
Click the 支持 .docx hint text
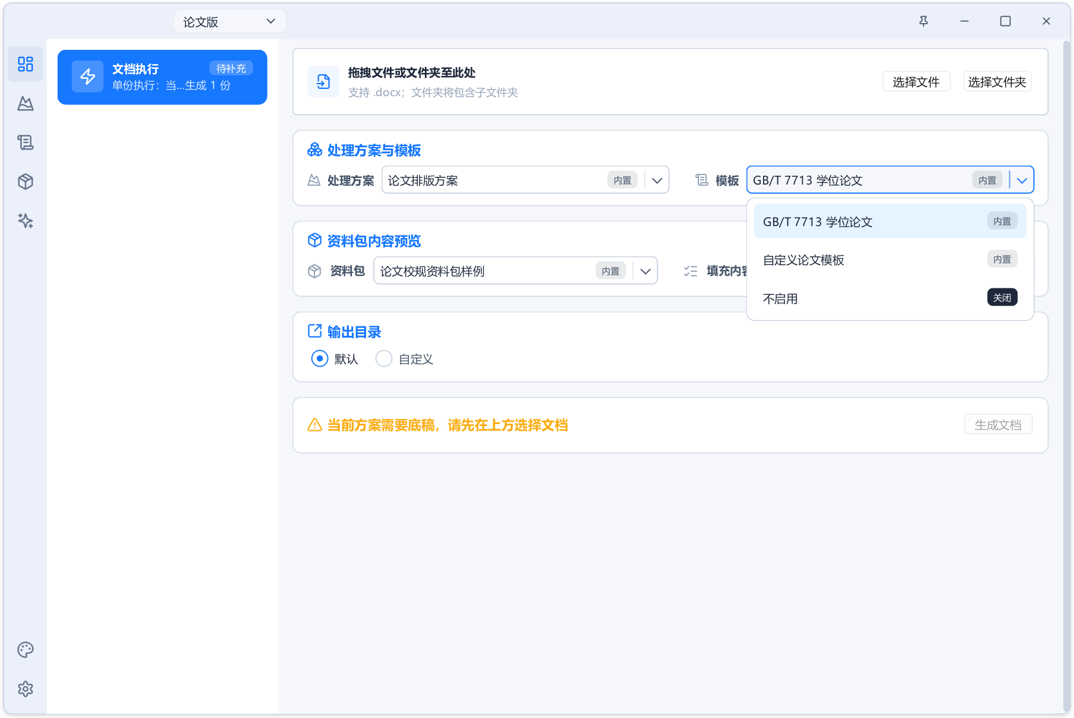click(x=433, y=93)
